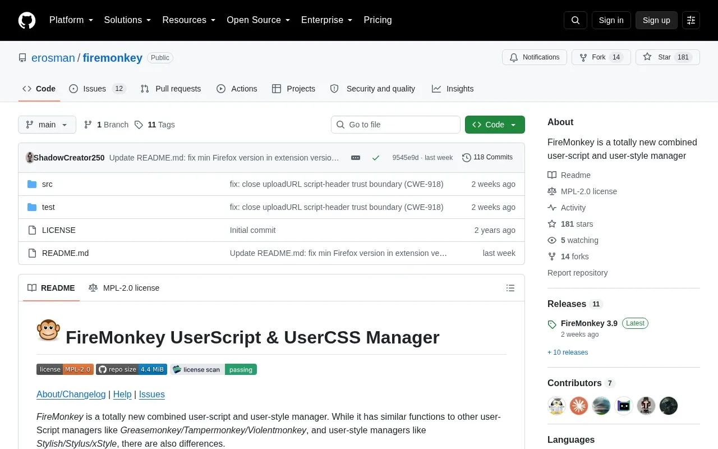Open the appearance settings icon beside Sign up
The image size is (718, 449).
(x=691, y=20)
